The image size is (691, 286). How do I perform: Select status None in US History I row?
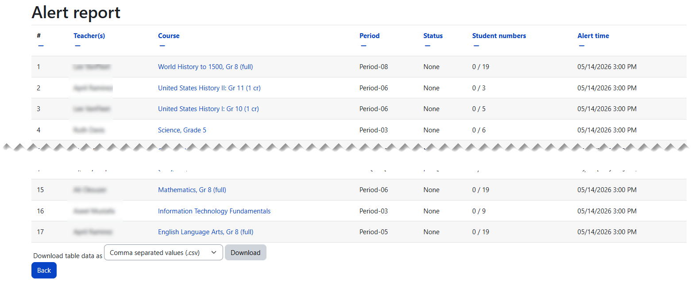pyautogui.click(x=431, y=109)
